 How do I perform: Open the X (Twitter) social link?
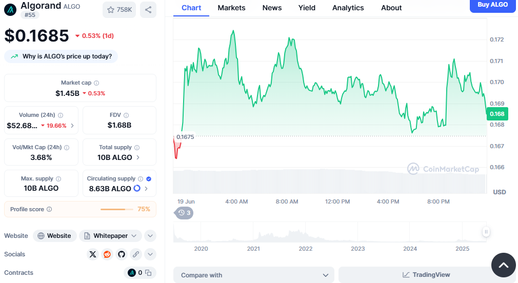click(93, 254)
